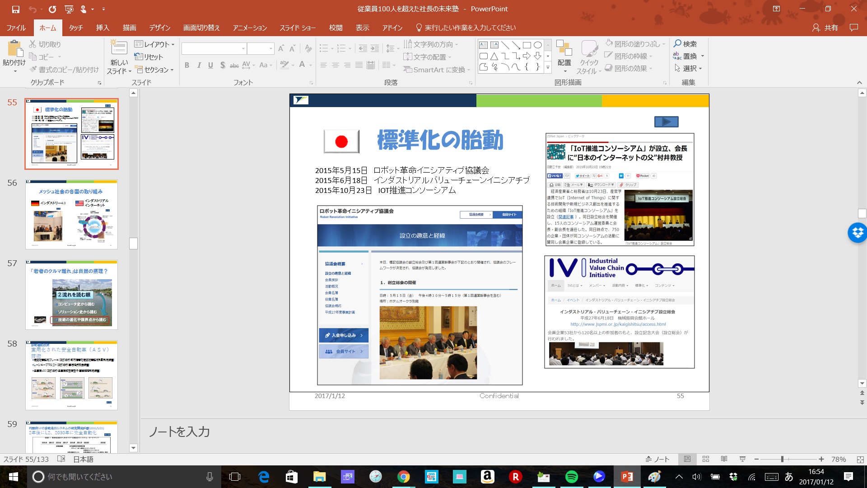Screen dimensions: 867x488
Task: Click the notes area ノートを入力
Action: click(179, 432)
